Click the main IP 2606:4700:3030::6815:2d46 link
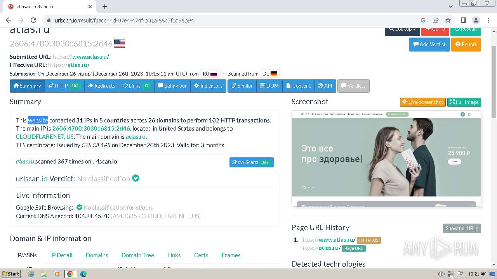Viewport: 497px width, 279px height. pyautogui.click(x=91, y=128)
